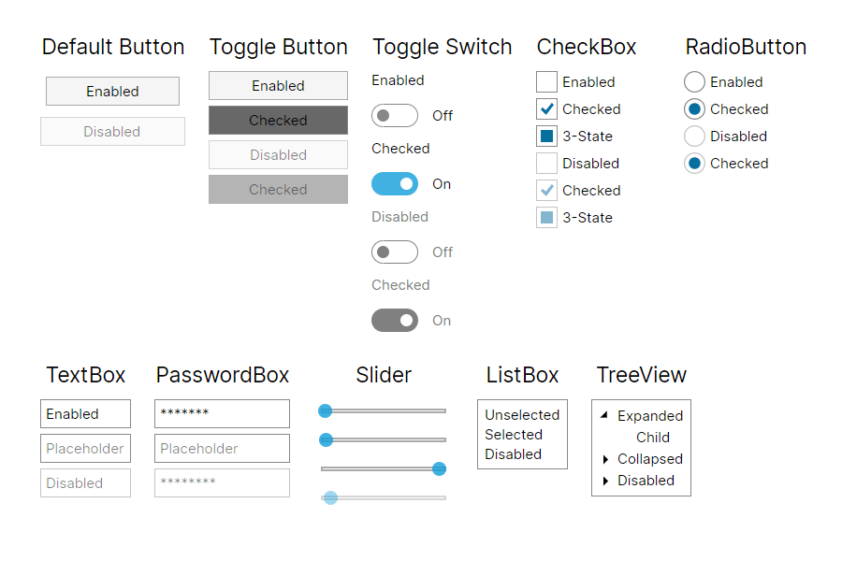
Task: Click the Placeholder text box
Action: 85,448
